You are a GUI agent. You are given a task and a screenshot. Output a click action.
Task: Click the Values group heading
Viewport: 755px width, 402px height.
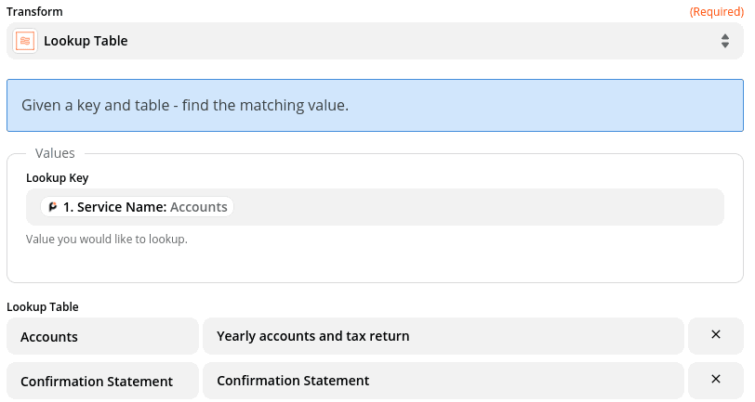coord(55,153)
